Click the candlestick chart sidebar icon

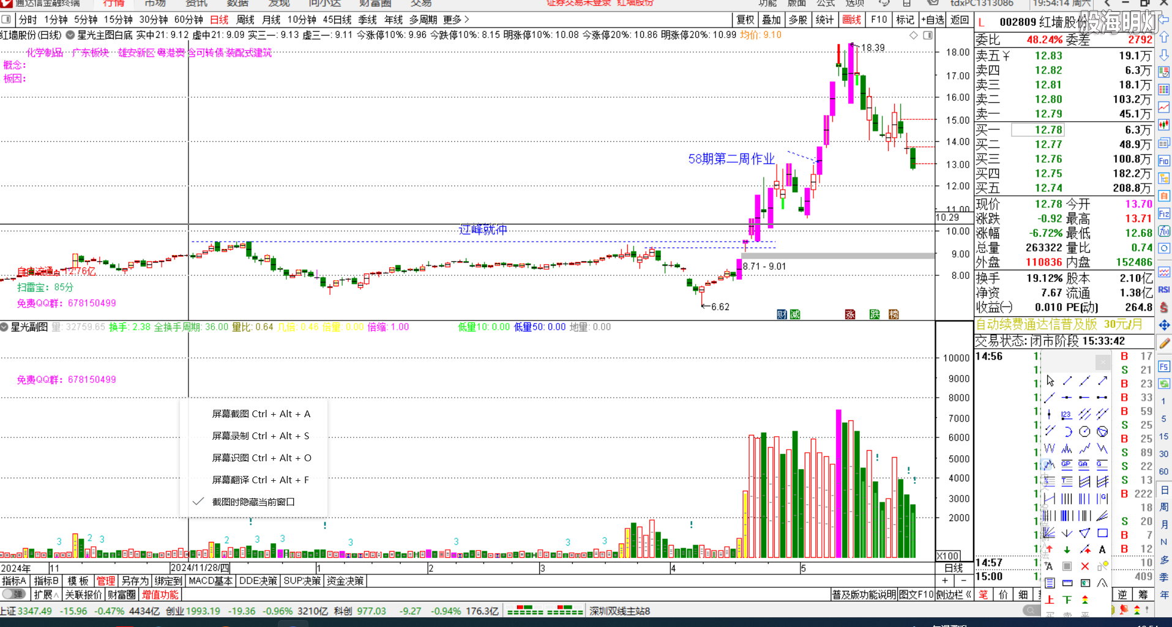(x=1163, y=125)
